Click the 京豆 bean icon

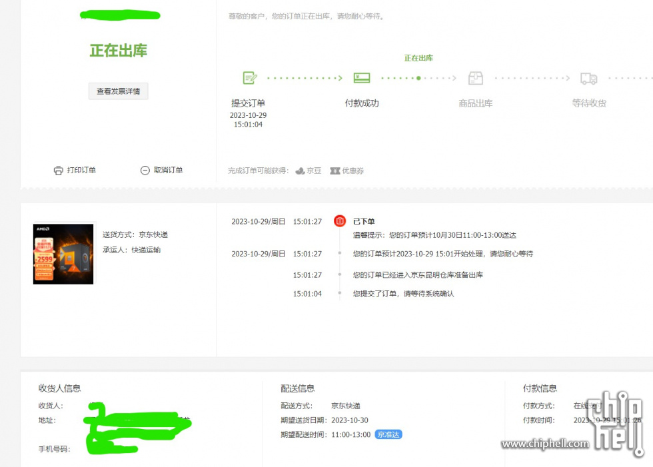[300, 171]
